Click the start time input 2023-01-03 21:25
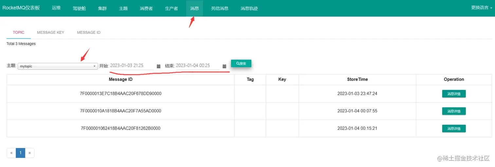Viewport: 495px width, 167px height. click(131, 66)
